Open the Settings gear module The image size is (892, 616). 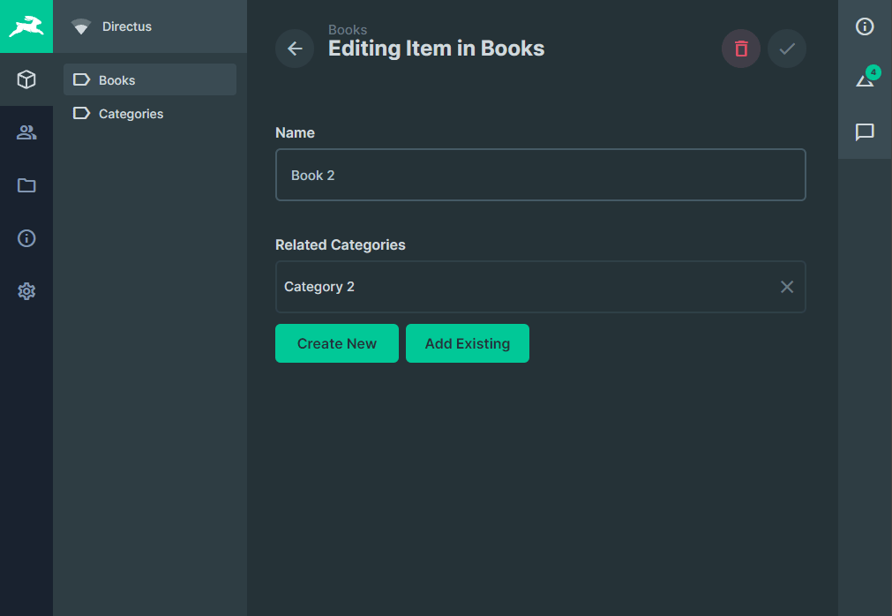pos(26,290)
